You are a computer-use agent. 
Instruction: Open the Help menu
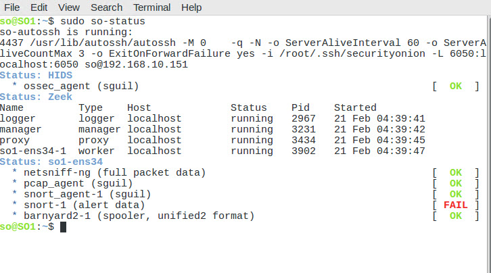(191, 7)
